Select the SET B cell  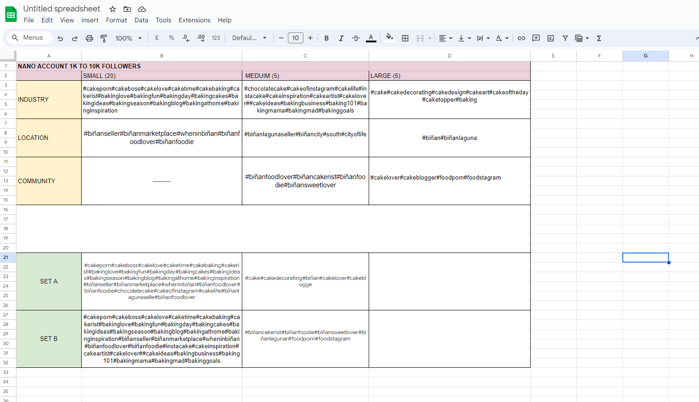pyautogui.click(x=49, y=339)
